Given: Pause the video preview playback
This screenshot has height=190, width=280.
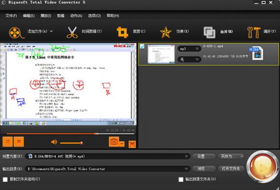Looking at the screenshot, I should (8, 142).
